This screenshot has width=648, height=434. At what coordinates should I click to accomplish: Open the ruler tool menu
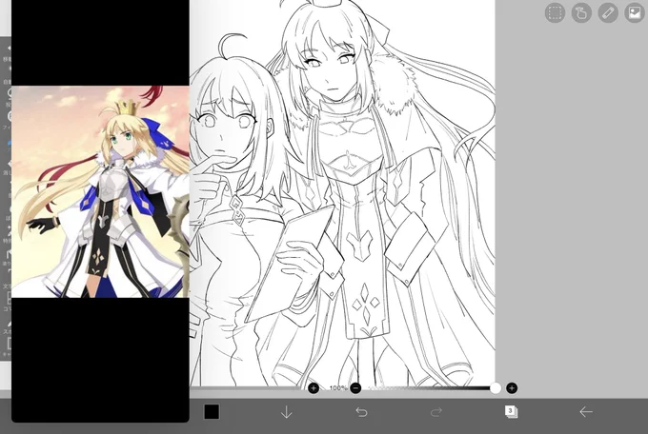pyautogui.click(x=608, y=13)
